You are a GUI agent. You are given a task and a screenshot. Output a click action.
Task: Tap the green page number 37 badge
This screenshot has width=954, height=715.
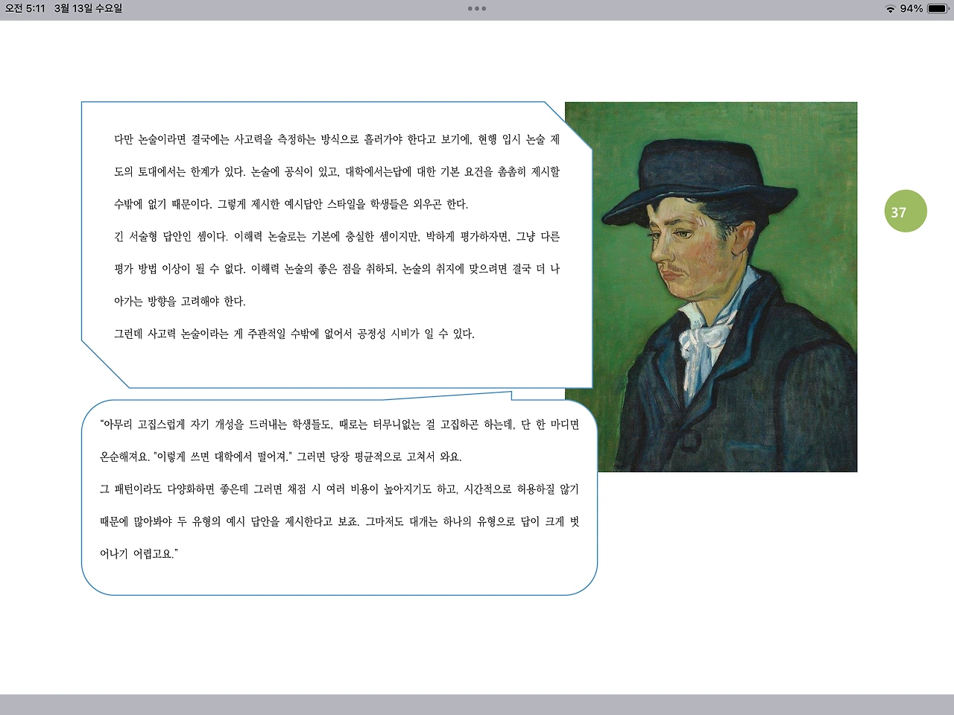(x=906, y=212)
